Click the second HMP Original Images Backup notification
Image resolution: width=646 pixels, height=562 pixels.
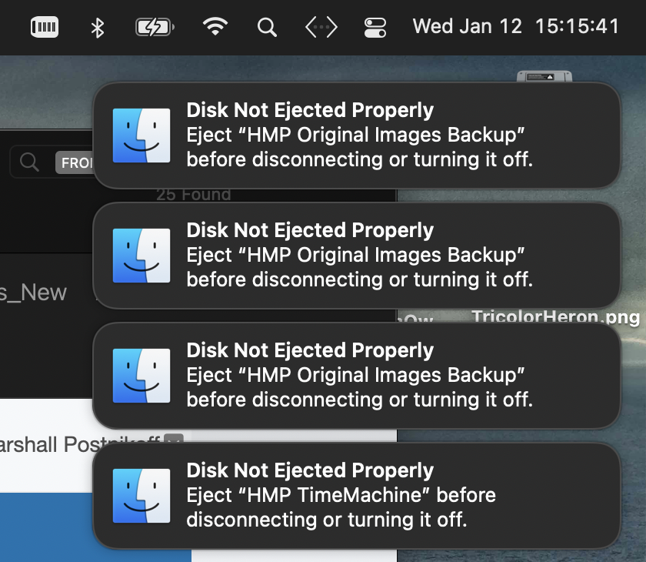click(x=358, y=255)
